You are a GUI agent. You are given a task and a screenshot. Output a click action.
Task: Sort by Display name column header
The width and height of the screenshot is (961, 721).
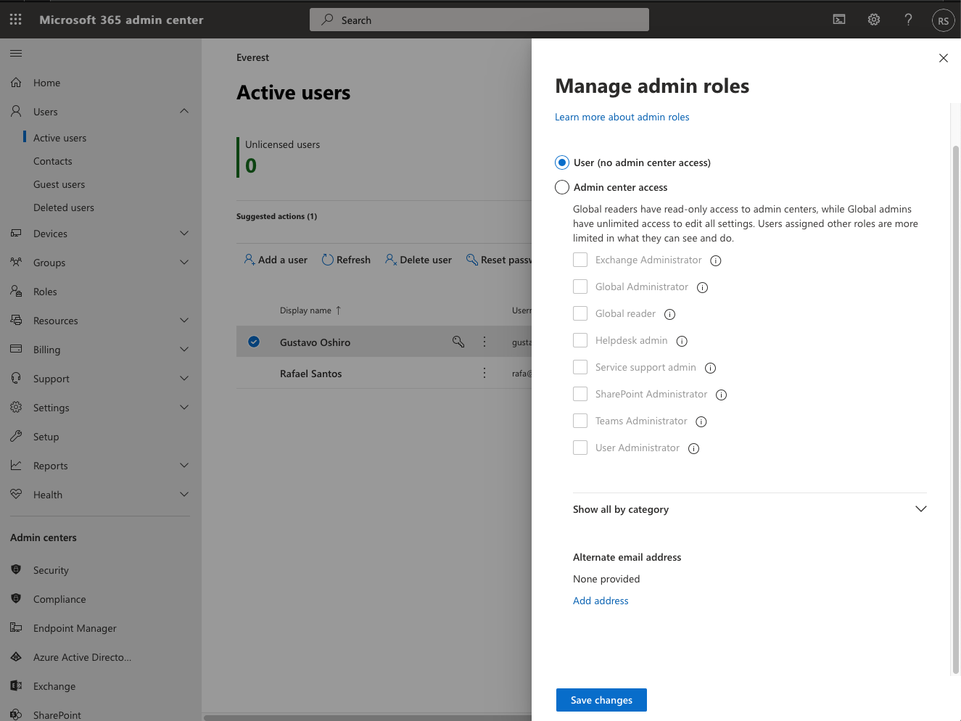310,310
